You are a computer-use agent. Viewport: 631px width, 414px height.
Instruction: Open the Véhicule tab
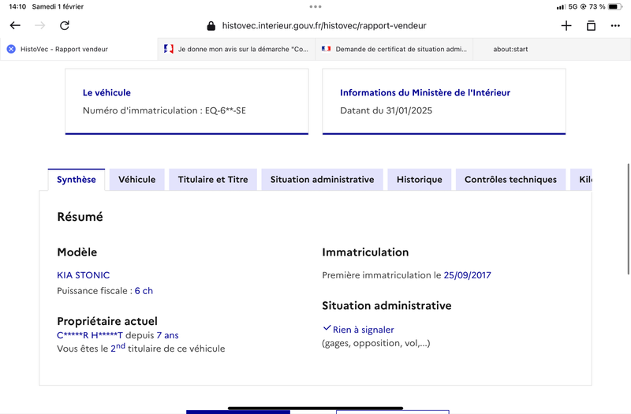pos(136,180)
